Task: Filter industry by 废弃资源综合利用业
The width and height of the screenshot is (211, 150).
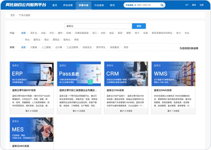Action: [162, 33]
